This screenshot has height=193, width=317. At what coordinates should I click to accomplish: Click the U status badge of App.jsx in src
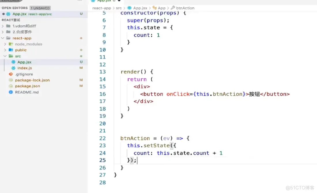81,62
